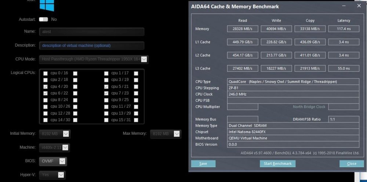The width and height of the screenshot is (367, 182).
Task: Check the cpu 20 checkbox after 'cpu 4 / 20'
Action: pyautogui.click(x=75, y=87)
